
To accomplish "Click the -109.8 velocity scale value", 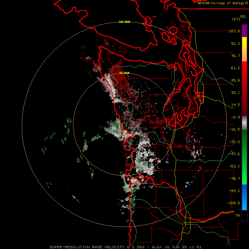I will point(233,203).
